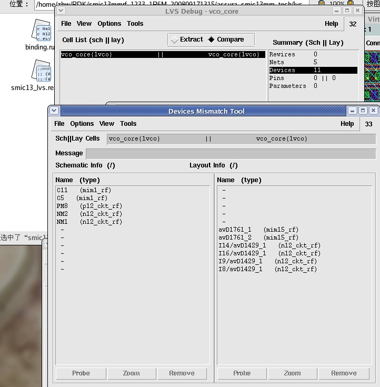Open the binding.rul file icon
This screenshot has height=387, width=380.
pos(41,30)
